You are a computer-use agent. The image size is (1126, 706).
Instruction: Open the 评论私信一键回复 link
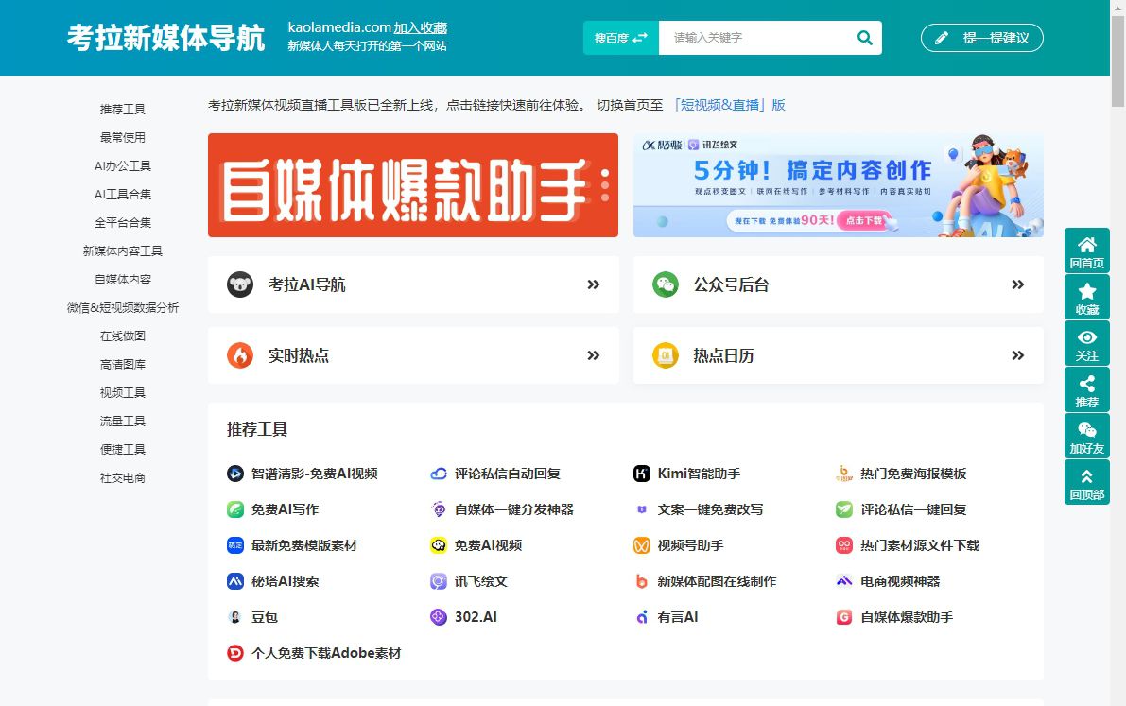[913, 509]
